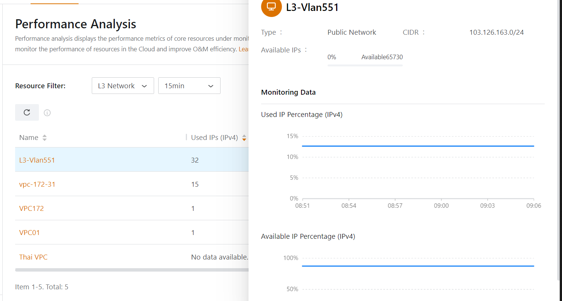Click the Available IPs progress bar

(365, 66)
